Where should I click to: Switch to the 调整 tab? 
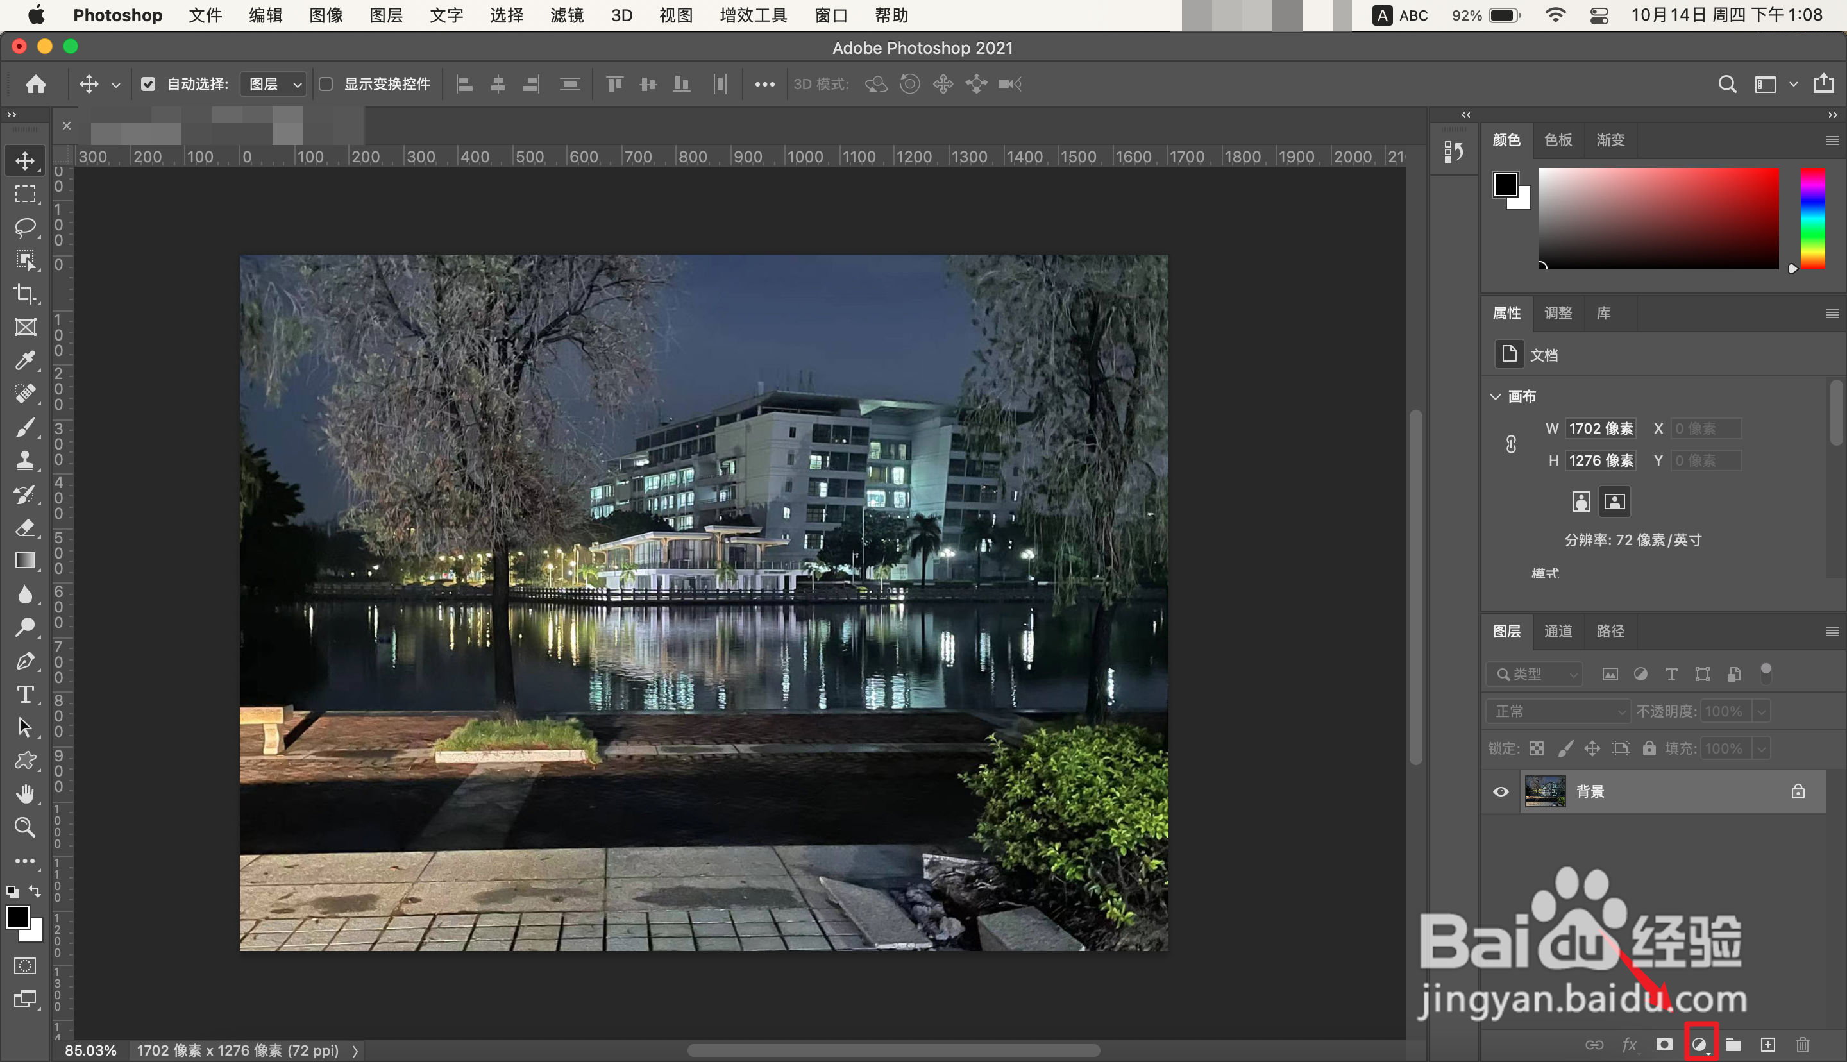click(x=1558, y=313)
